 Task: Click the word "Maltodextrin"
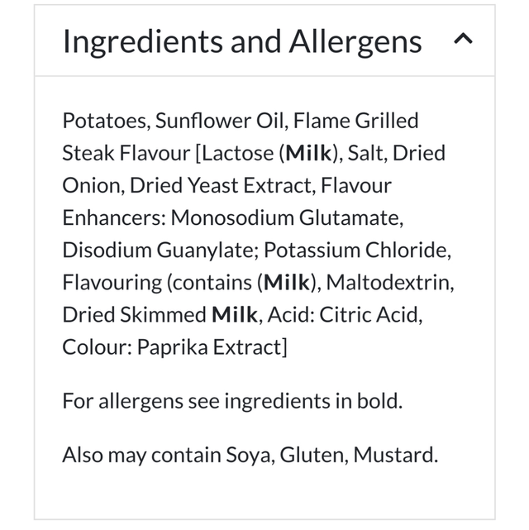[x=391, y=282]
